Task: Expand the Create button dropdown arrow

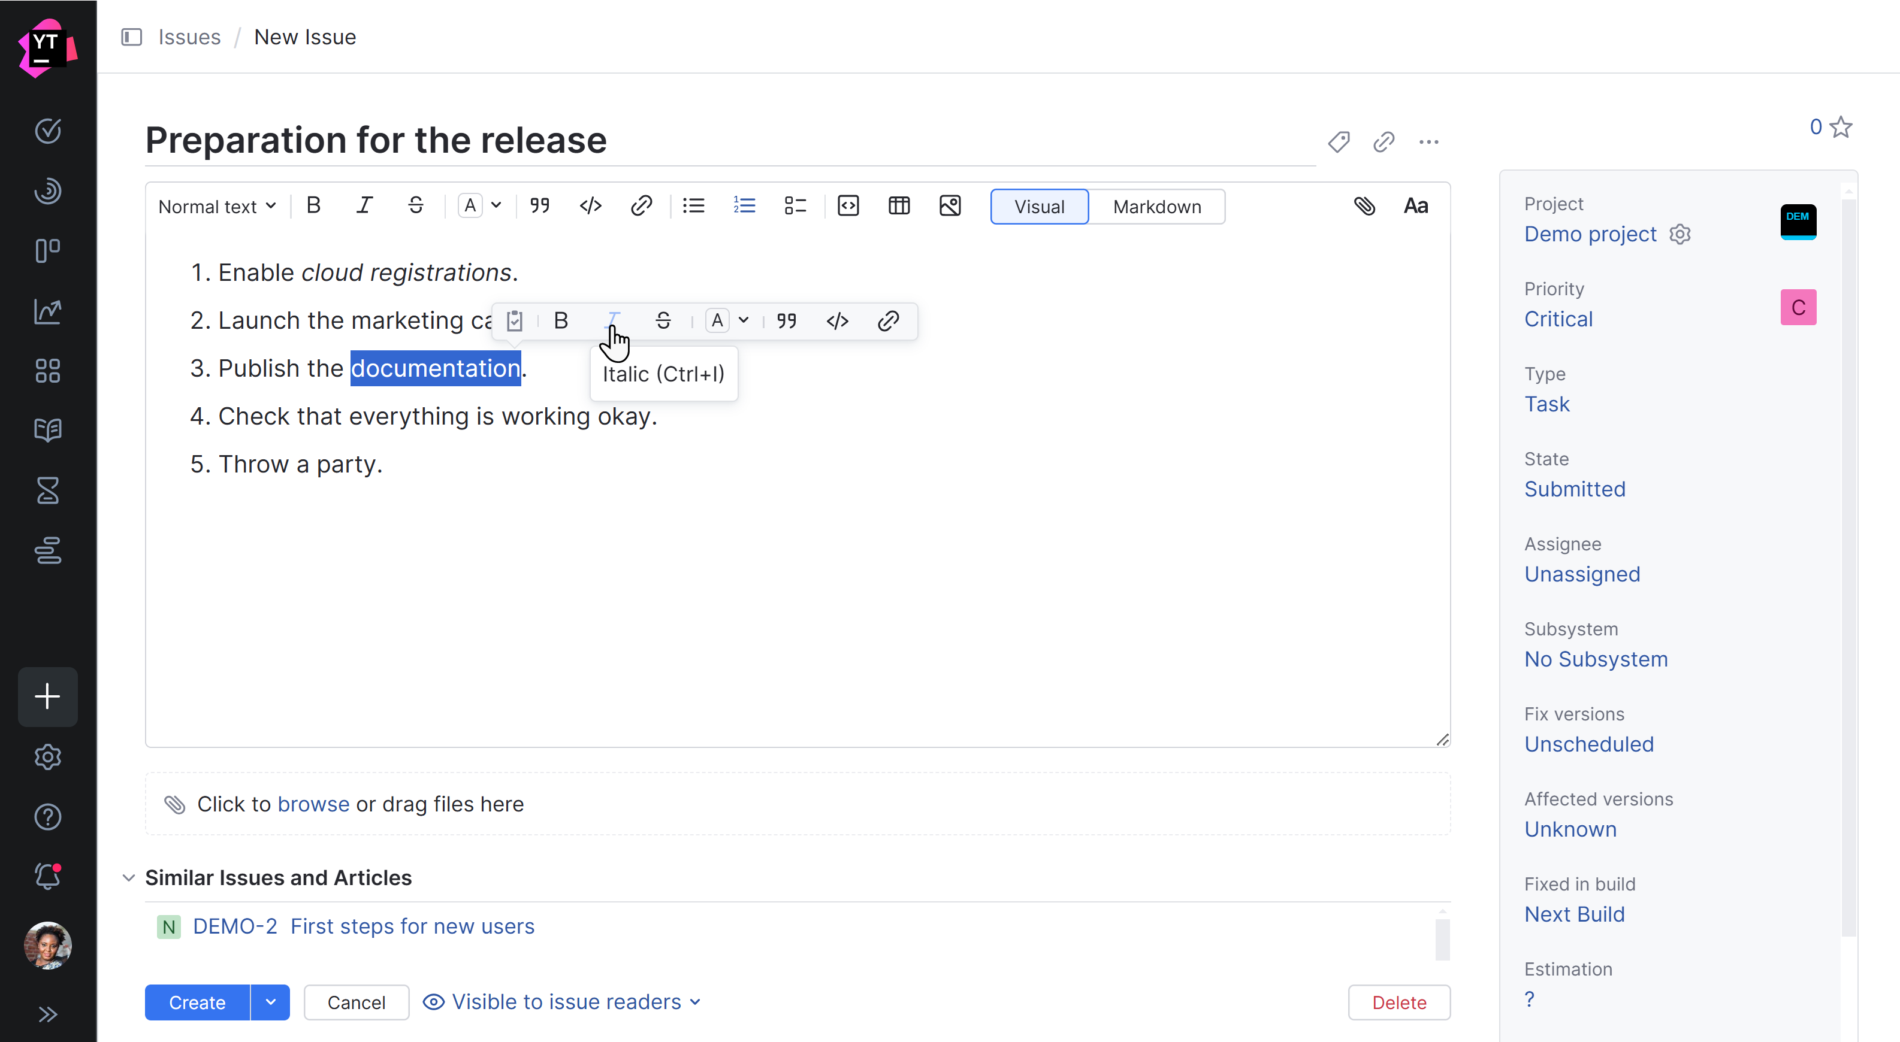Action: [x=270, y=1002]
